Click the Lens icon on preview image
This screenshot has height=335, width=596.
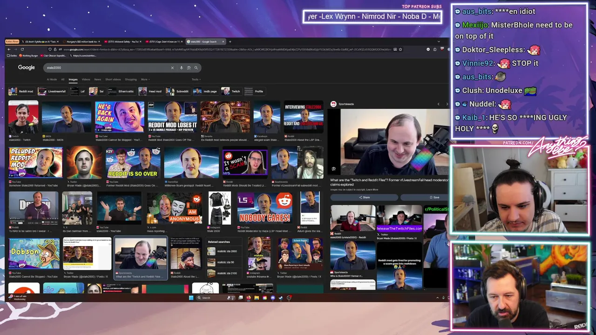click(333, 169)
